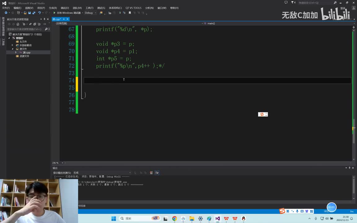This screenshot has height=223, width=357.
Task: Open the 视图(V) menu
Action: click(x=29, y=8)
